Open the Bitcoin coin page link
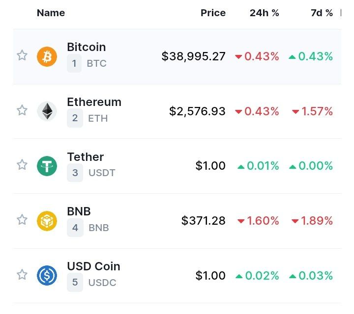This screenshot has height=314, width=354. [87, 47]
